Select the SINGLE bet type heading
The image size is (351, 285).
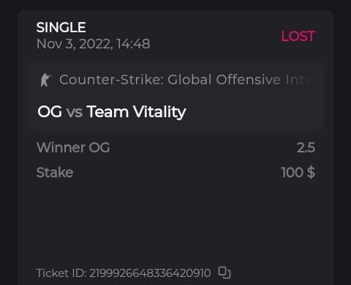pos(61,27)
